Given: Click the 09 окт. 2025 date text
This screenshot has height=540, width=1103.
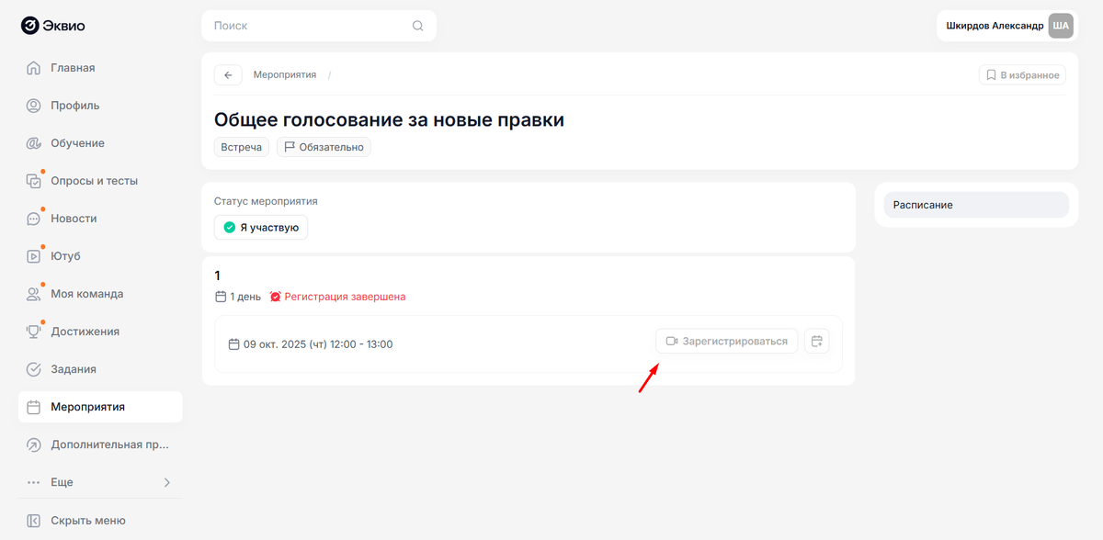Looking at the screenshot, I should [x=318, y=344].
